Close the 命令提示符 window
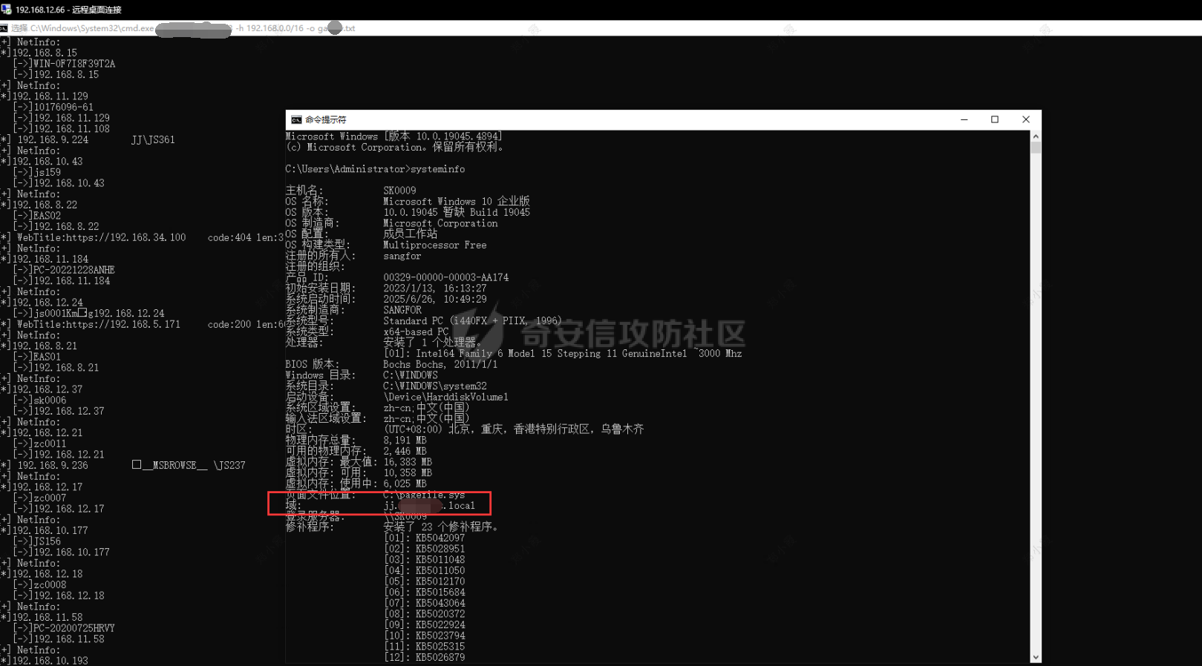This screenshot has width=1202, height=666. click(x=1026, y=119)
